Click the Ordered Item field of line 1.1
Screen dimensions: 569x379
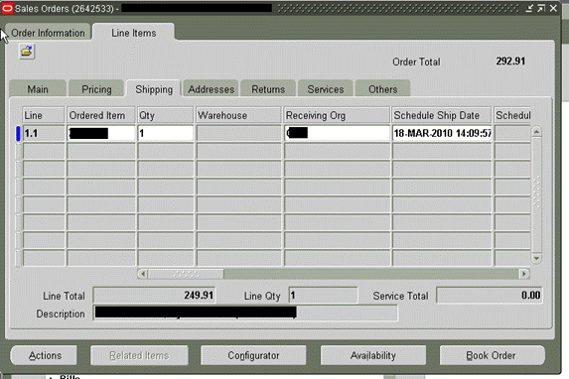click(x=101, y=133)
